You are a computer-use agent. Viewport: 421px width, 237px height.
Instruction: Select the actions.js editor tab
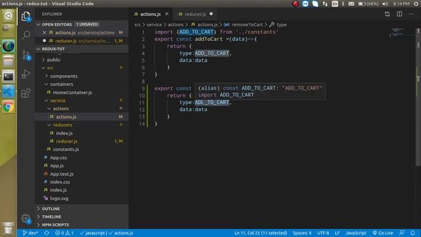coord(151,14)
